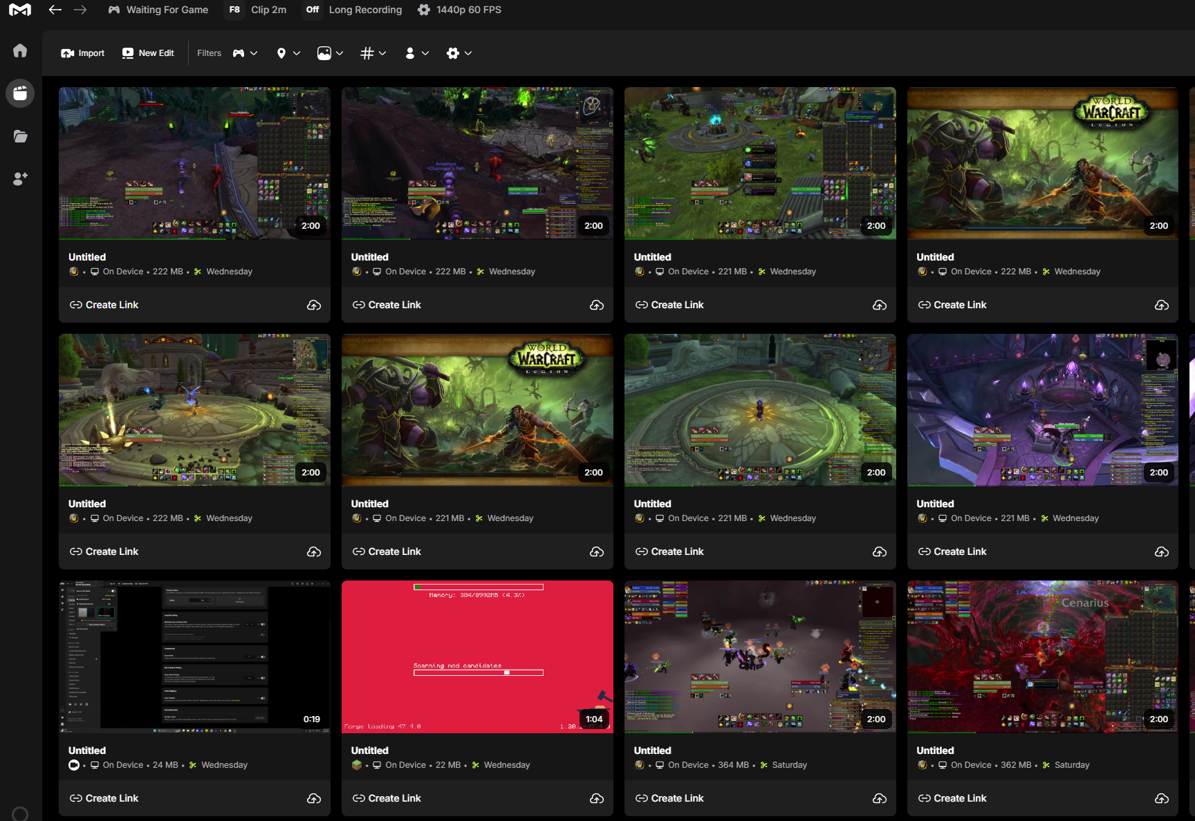Upload the 364 MB clip to cloud
Screen dimensions: 1195x821
(x=880, y=798)
